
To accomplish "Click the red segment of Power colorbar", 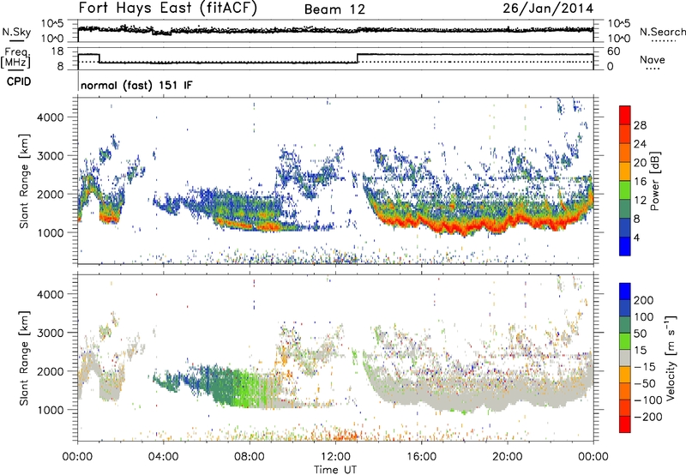I will tap(625, 115).
